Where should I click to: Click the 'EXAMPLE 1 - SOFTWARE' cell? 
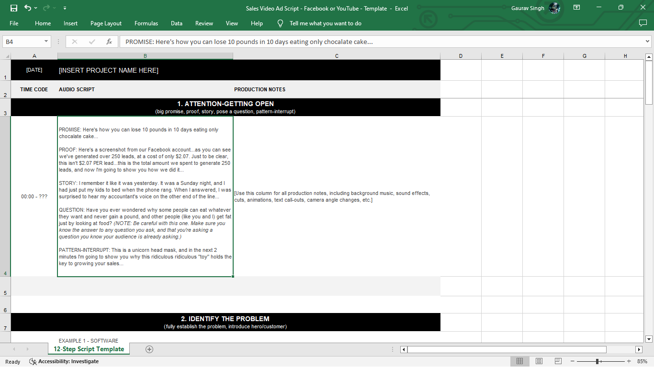point(145,337)
